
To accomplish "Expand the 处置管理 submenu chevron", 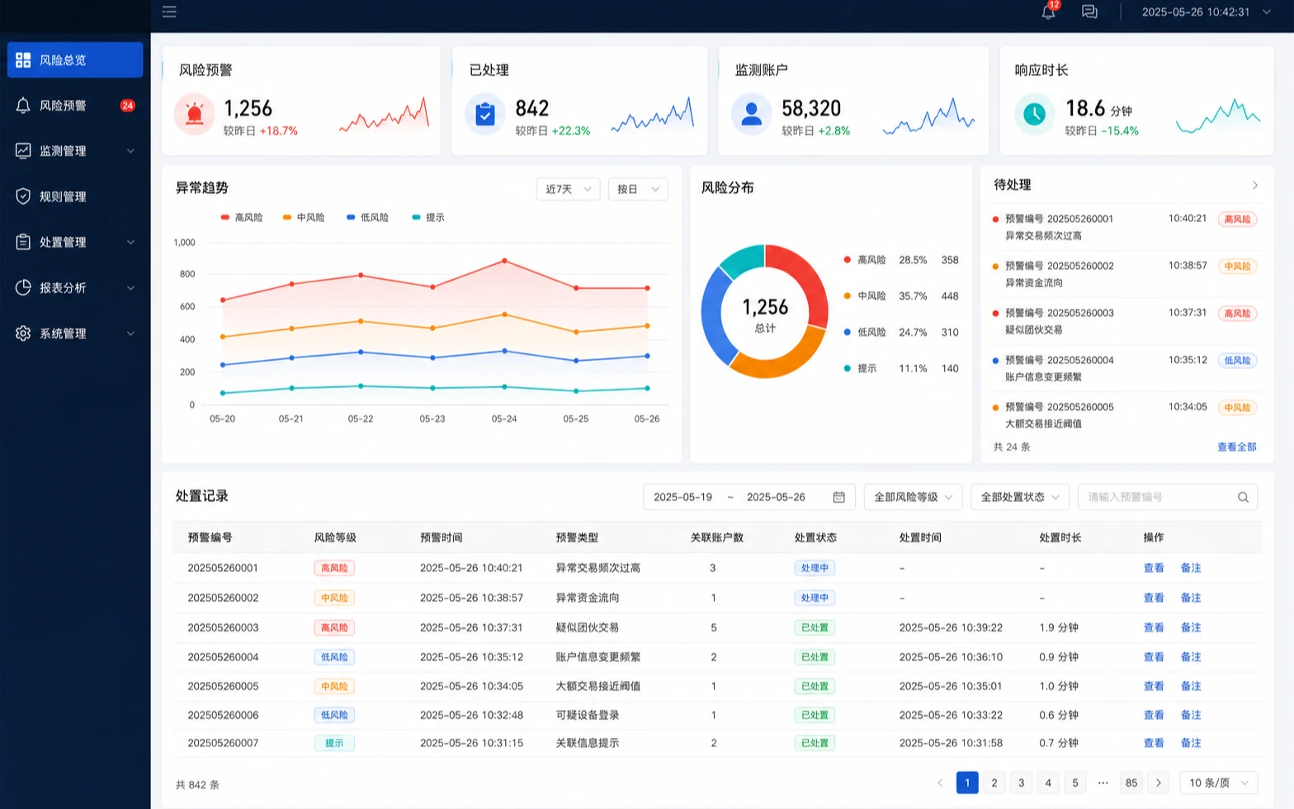I will [130, 242].
